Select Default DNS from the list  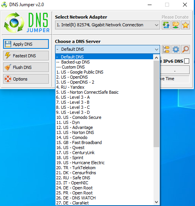point(104,57)
